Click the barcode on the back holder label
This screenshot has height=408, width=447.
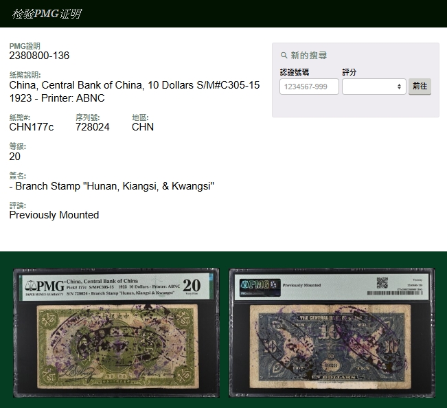(396, 293)
